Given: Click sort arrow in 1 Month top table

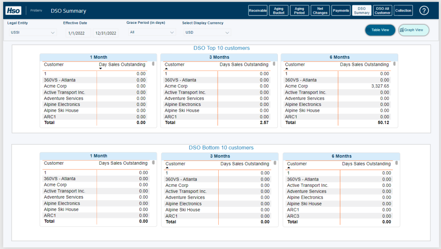Looking at the screenshot, I should coord(100,68).
